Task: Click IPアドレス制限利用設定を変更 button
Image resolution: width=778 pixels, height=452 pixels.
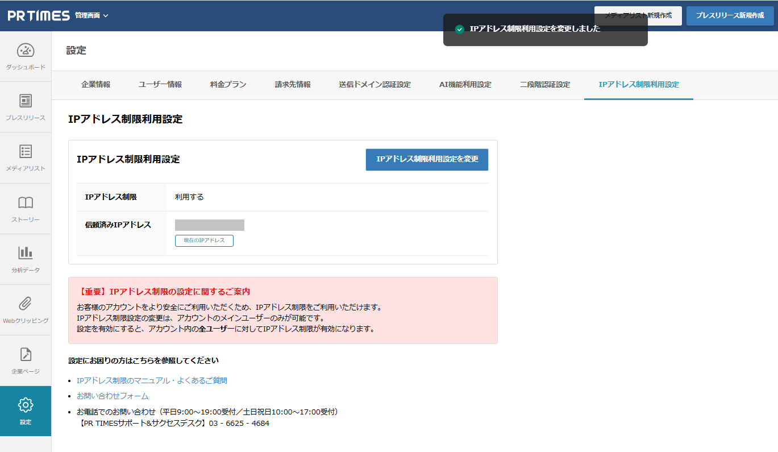Action: (x=427, y=160)
